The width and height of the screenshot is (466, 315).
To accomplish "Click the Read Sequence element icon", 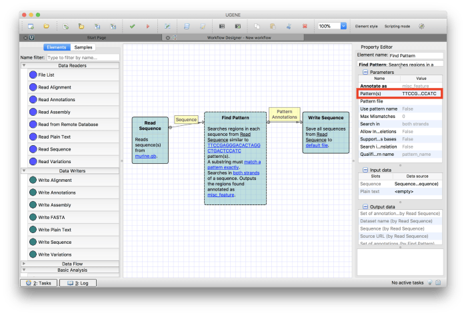I will (x=33, y=149).
